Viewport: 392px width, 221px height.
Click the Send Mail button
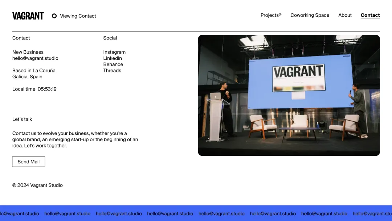tap(28, 161)
